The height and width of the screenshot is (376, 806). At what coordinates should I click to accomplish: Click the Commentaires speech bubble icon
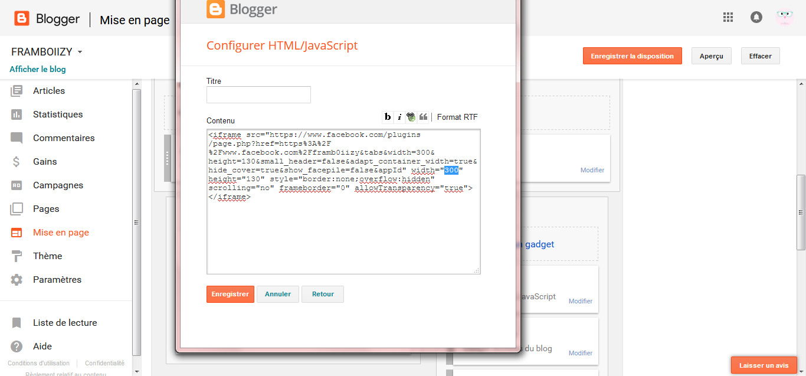coord(17,138)
